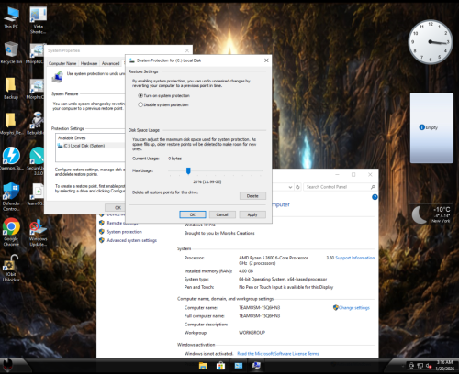
Task: Open the Recycle Bin desktop icon
Action: pyautogui.click(x=11, y=52)
